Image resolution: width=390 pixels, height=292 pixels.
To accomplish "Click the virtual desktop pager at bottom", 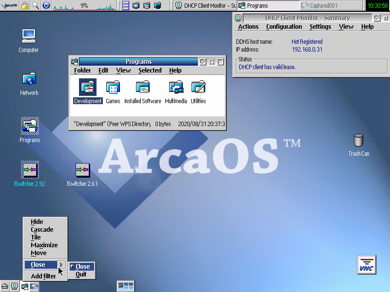I will (x=126, y=287).
